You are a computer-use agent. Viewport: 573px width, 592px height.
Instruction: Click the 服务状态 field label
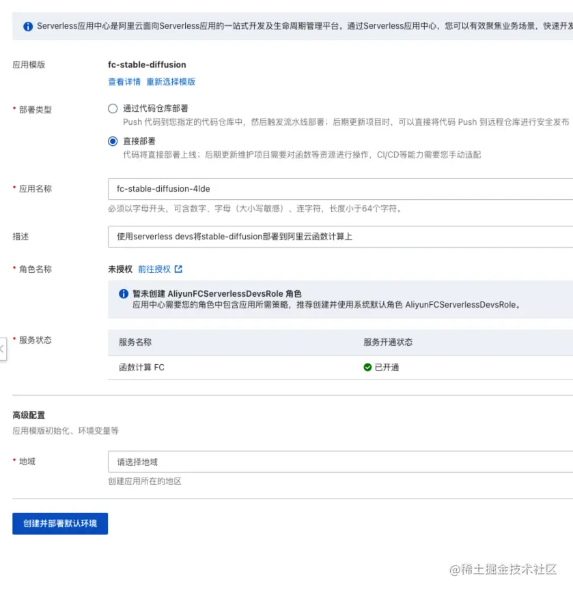pyautogui.click(x=35, y=340)
